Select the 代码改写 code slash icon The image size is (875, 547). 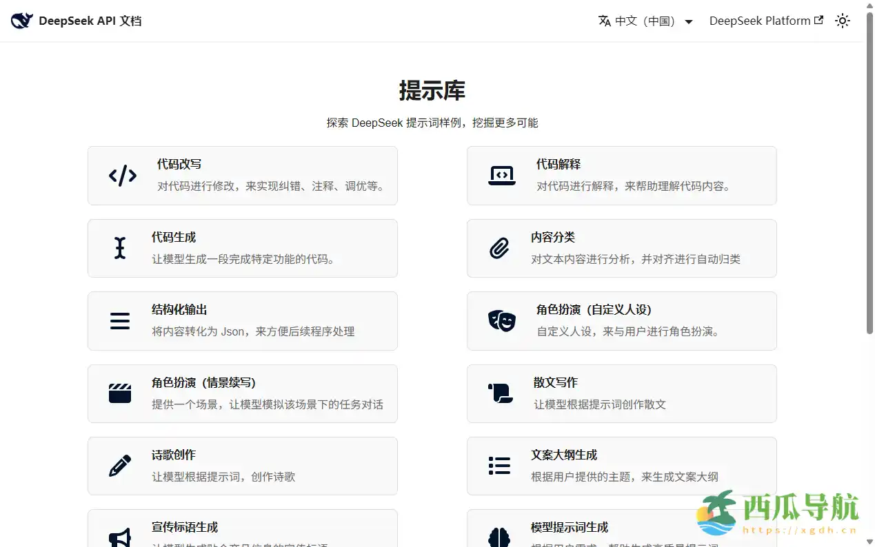pos(122,175)
